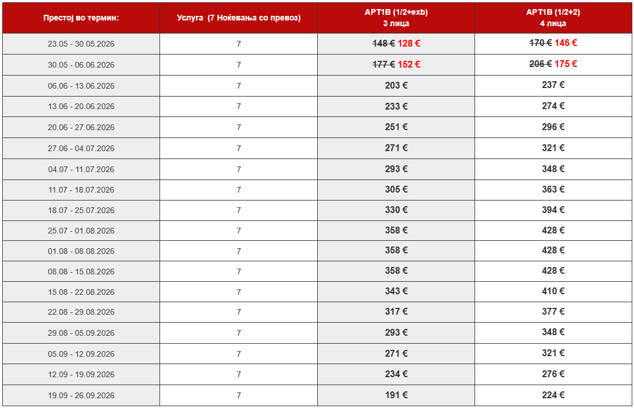Click the 13.06 - 20.06.2026 date cell
The width and height of the screenshot is (634, 409).
[x=81, y=106]
